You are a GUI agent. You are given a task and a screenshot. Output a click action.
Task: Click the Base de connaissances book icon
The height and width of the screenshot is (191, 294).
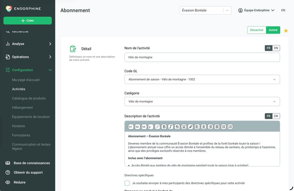click(8, 163)
